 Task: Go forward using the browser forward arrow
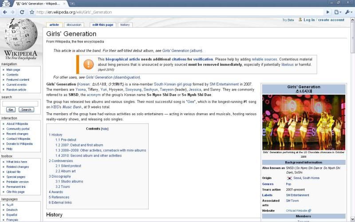click(x=13, y=12)
